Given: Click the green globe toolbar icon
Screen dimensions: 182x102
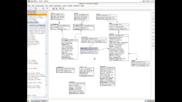Looking at the screenshot, I should [63, 8].
